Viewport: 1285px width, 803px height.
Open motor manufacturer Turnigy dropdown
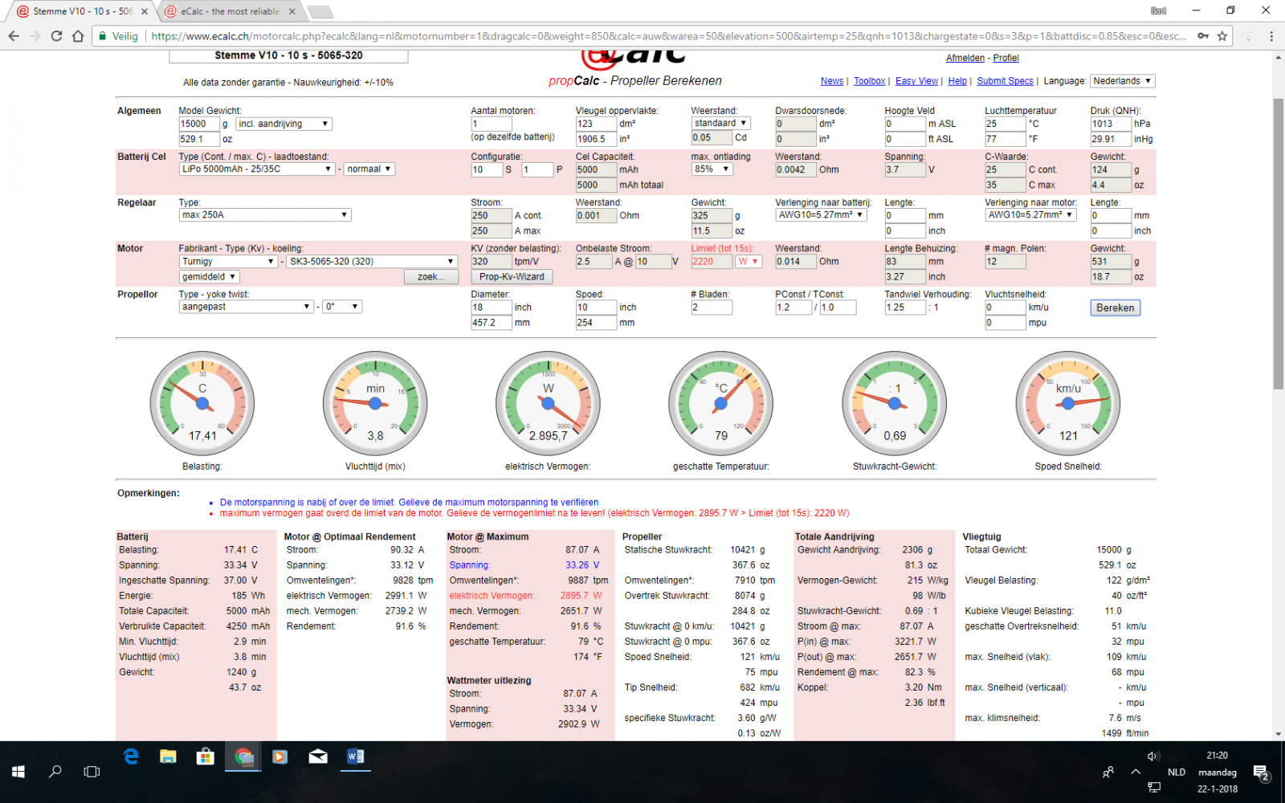pyautogui.click(x=228, y=262)
